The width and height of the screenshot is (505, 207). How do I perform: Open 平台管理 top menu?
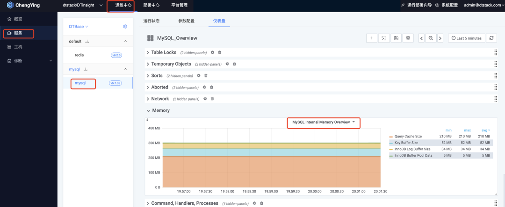click(180, 5)
